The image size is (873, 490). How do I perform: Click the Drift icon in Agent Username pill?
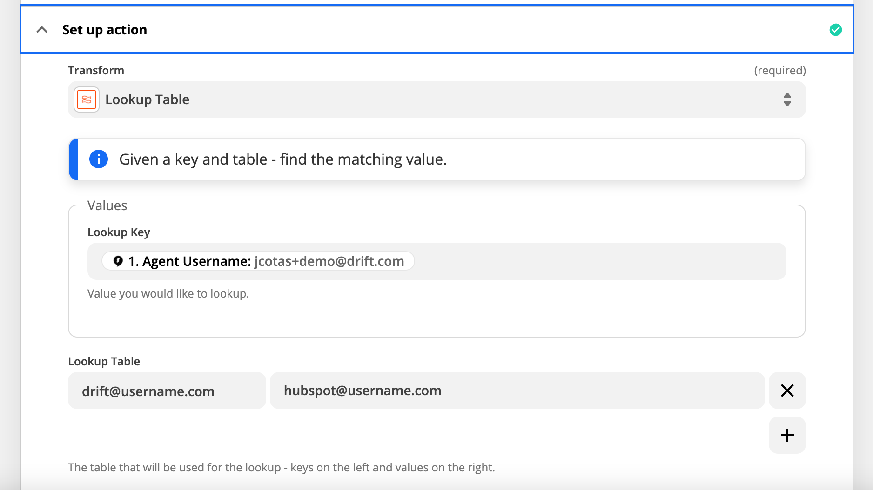click(118, 261)
